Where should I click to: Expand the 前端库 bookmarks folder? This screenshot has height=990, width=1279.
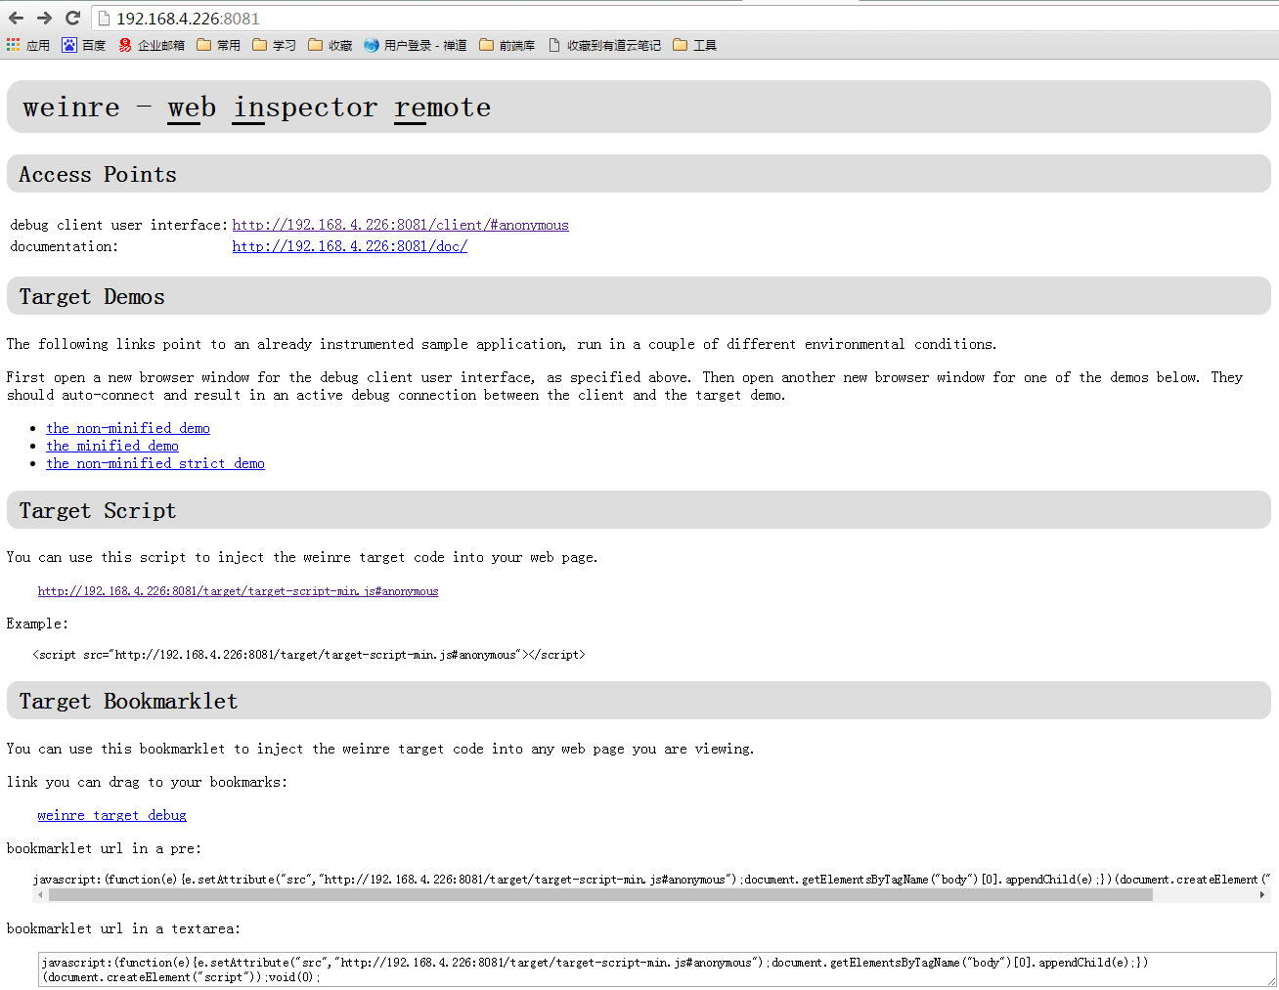tap(507, 45)
